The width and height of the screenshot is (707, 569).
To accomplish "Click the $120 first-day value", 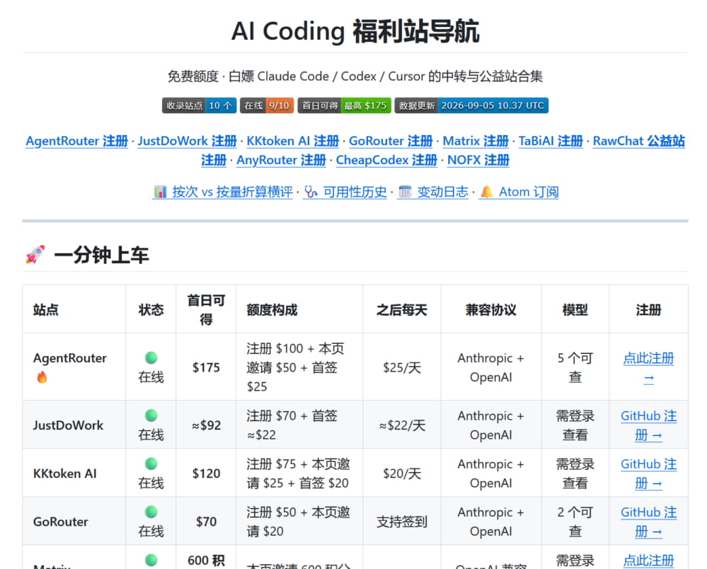I will click(x=206, y=473).
